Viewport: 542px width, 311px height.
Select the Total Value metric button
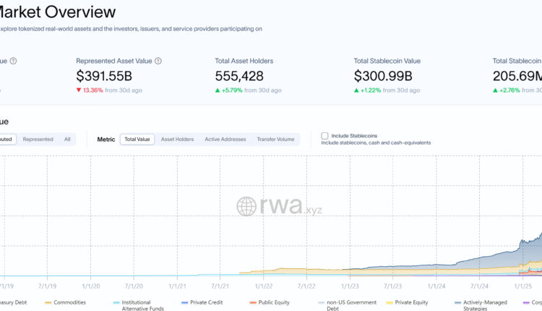[x=137, y=139]
